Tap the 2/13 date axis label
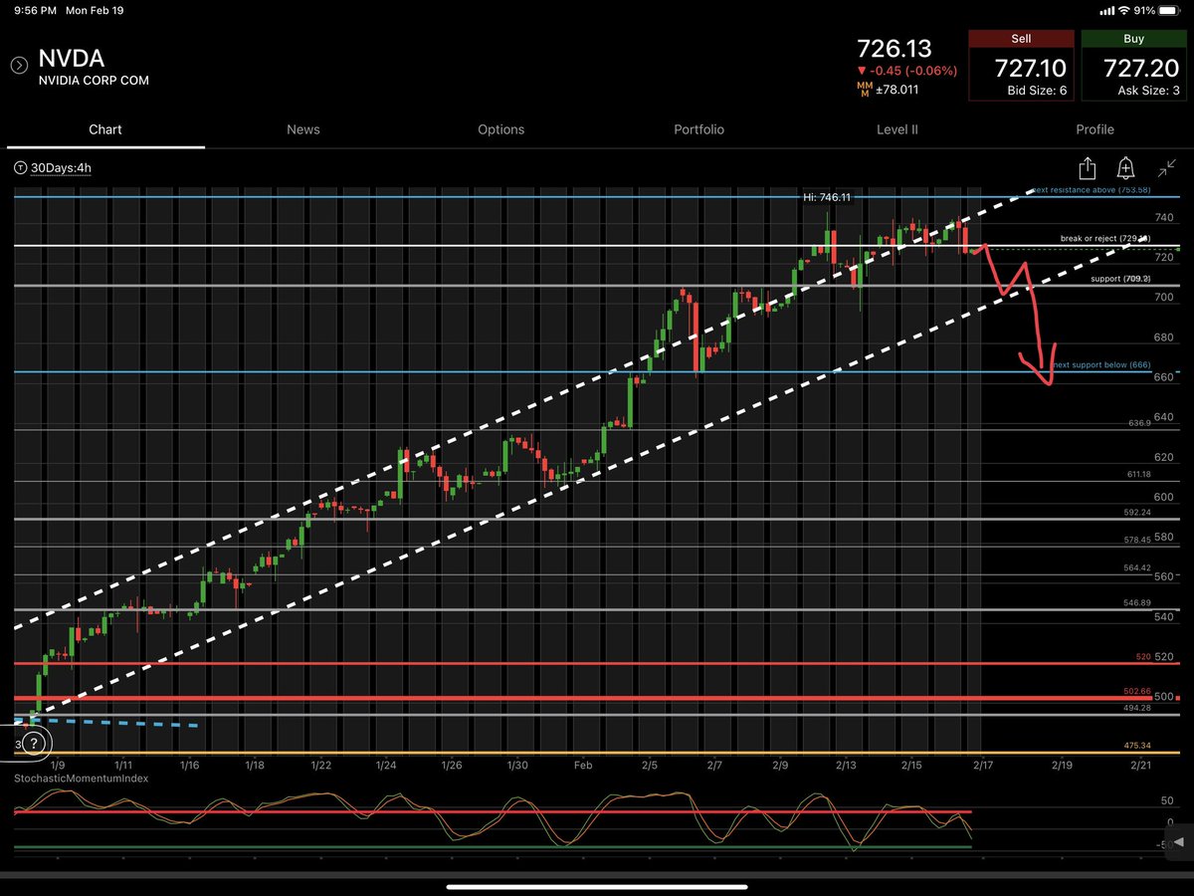Image resolution: width=1194 pixels, height=896 pixels. (846, 765)
